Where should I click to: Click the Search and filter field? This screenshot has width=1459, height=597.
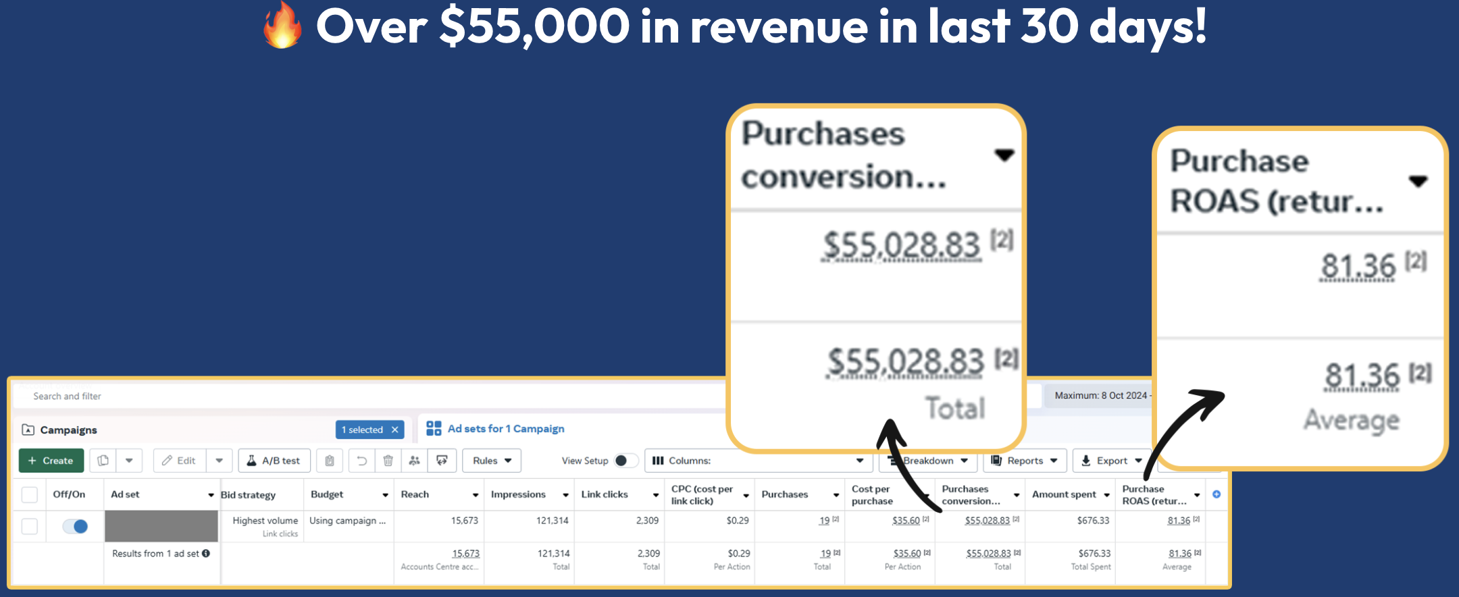tap(368, 396)
